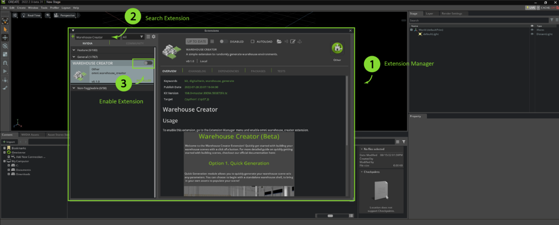Open the PACKAGES tab
Screen dimensions: 559x225
pos(258,71)
